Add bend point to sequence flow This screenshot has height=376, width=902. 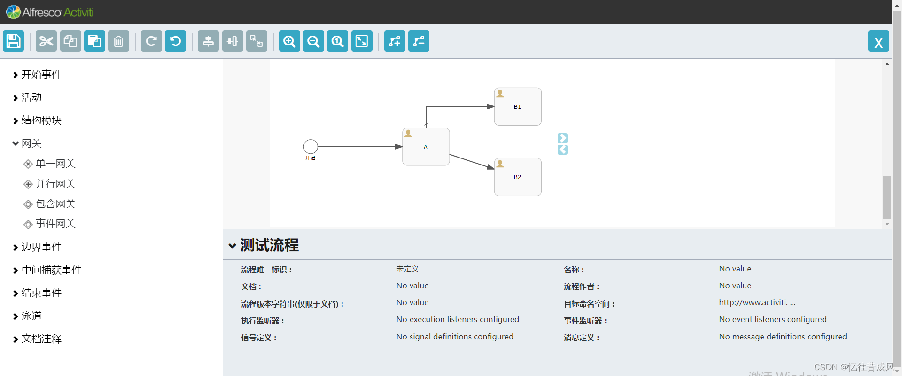(x=395, y=41)
